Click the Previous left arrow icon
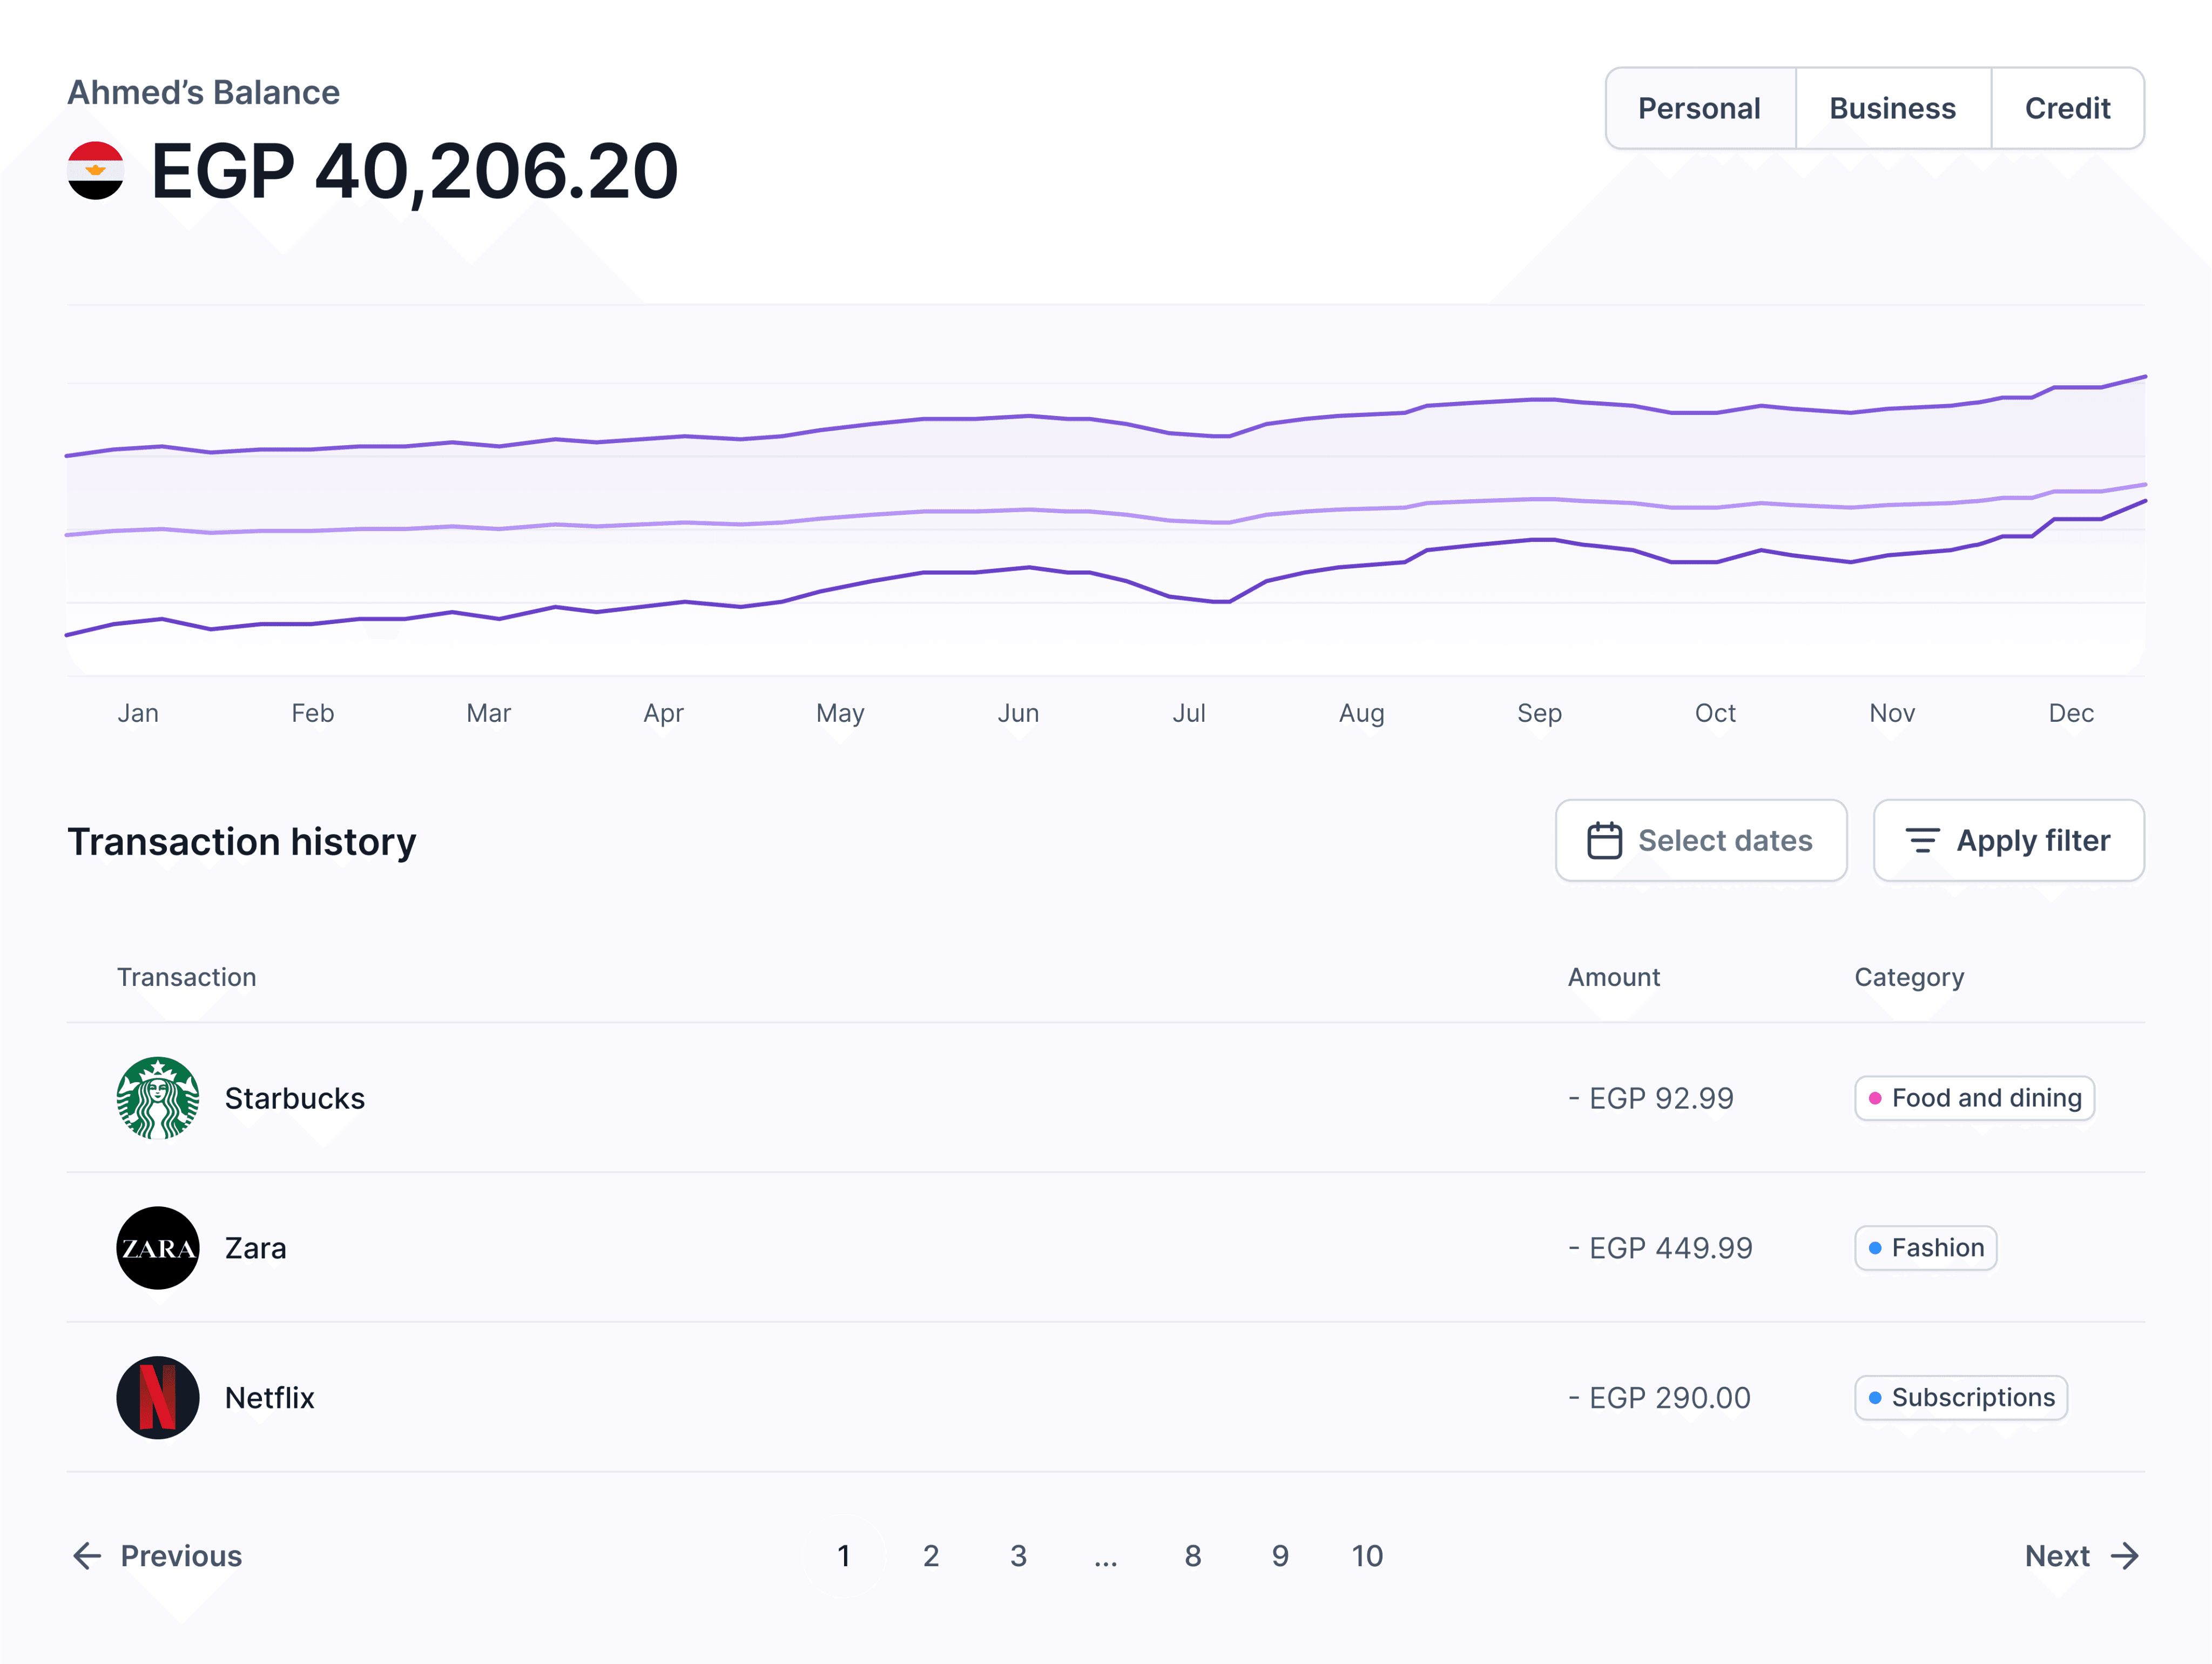 click(x=88, y=1556)
